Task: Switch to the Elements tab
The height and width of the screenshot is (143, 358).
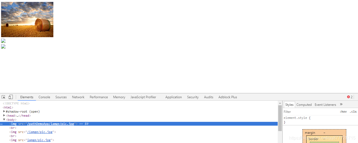Action: [27, 97]
